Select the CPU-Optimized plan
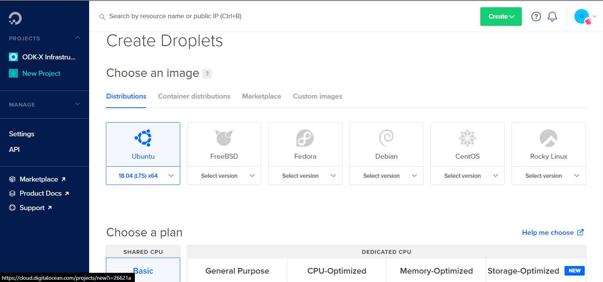The image size is (603, 282). [x=337, y=271]
